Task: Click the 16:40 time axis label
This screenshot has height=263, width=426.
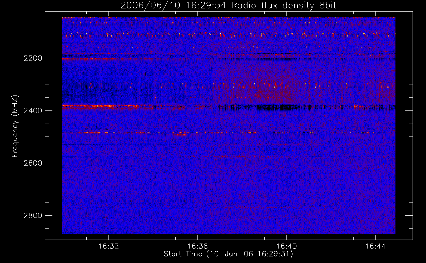Action: [286, 246]
